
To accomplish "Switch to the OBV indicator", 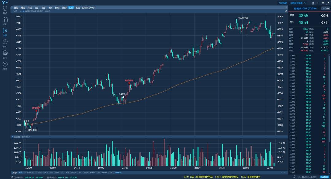I will (x=111, y=173).
